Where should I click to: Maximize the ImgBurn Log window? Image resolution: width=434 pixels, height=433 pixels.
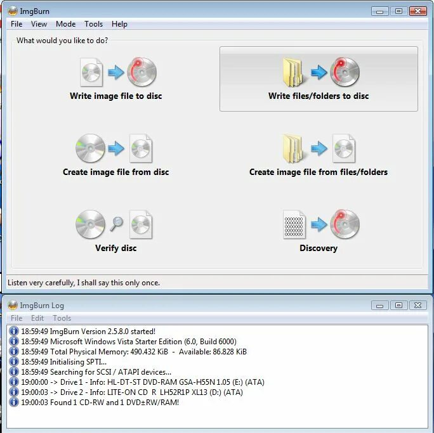click(398, 306)
